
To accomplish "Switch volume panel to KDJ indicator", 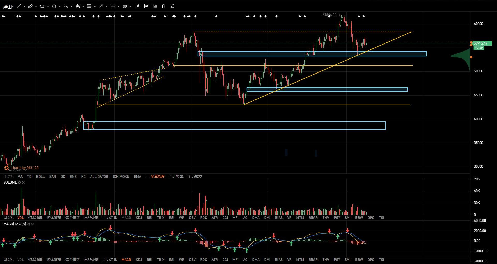I will click(139, 218).
